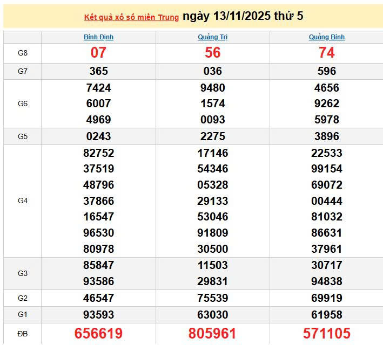Click the Bình Định province link
The image size is (383, 345).
[x=98, y=37]
